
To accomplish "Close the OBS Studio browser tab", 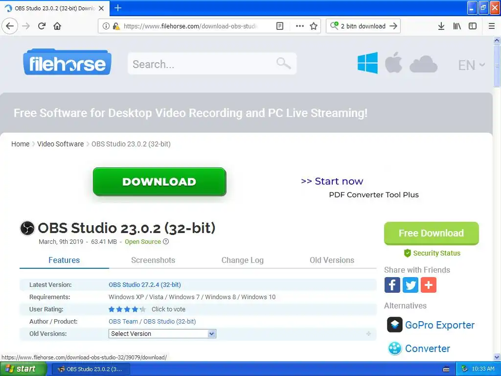I will pos(101,8).
